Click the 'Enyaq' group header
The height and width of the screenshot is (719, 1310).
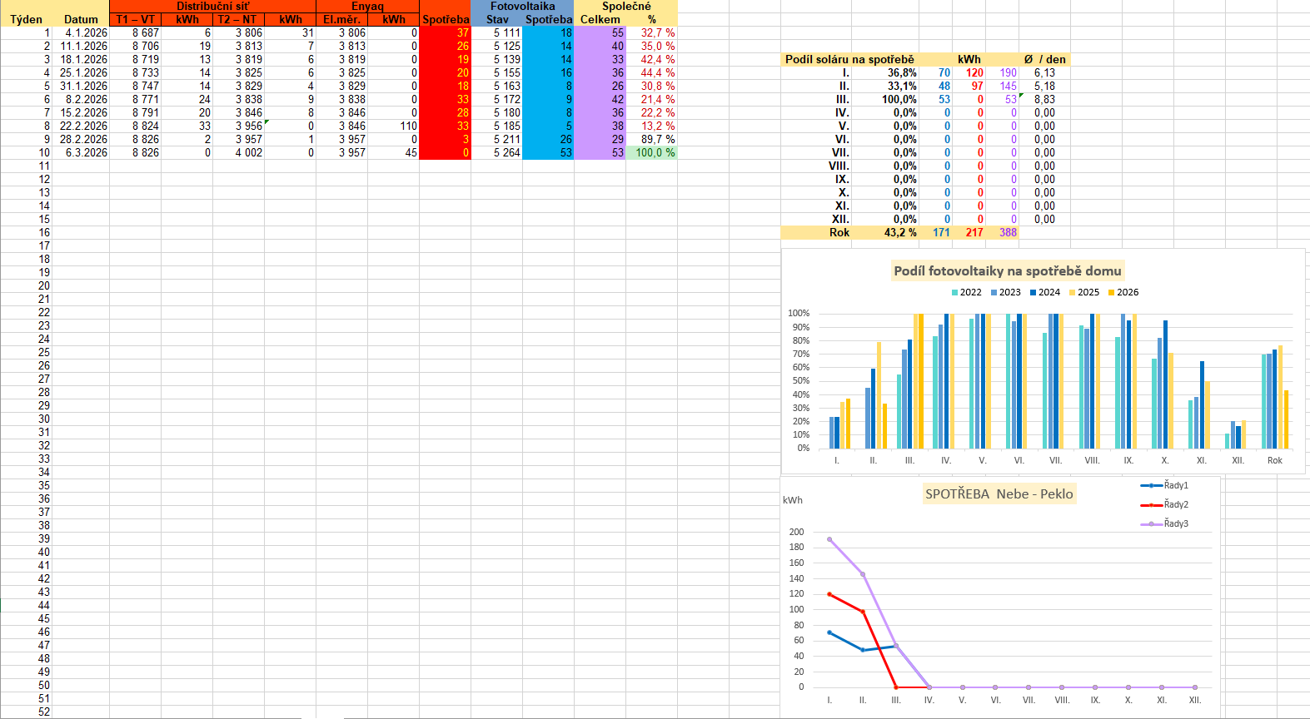tap(367, 6)
